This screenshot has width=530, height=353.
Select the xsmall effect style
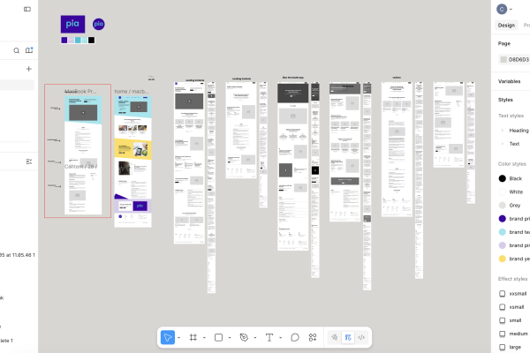point(517,307)
